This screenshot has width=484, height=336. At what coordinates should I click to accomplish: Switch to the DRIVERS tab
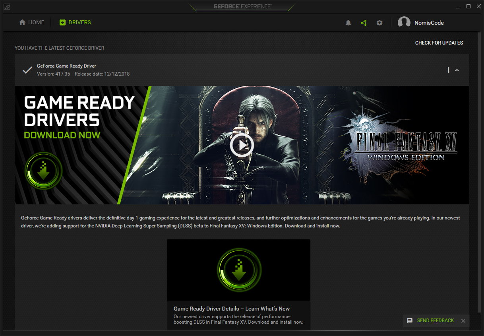click(x=75, y=22)
